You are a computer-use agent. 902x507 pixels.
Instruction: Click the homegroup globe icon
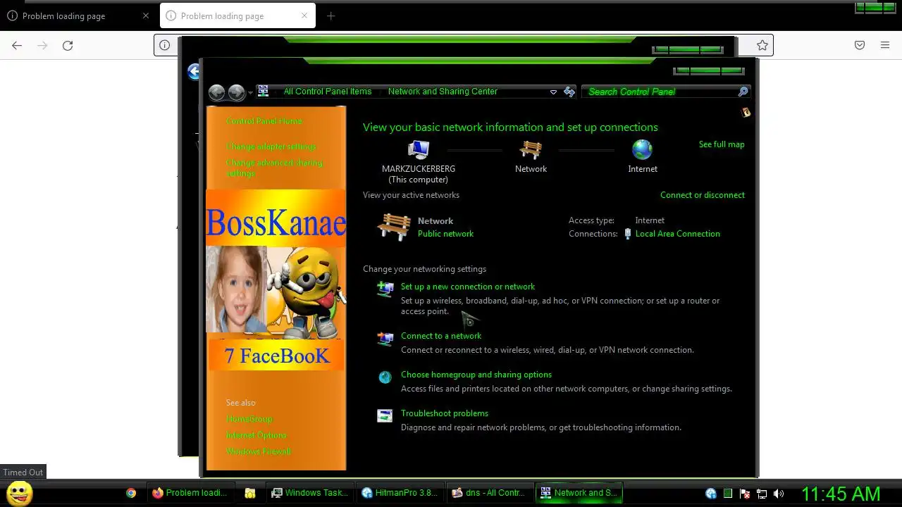pos(385,377)
